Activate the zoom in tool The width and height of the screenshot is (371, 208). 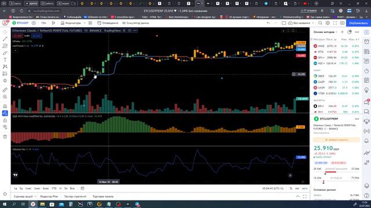click(5, 97)
